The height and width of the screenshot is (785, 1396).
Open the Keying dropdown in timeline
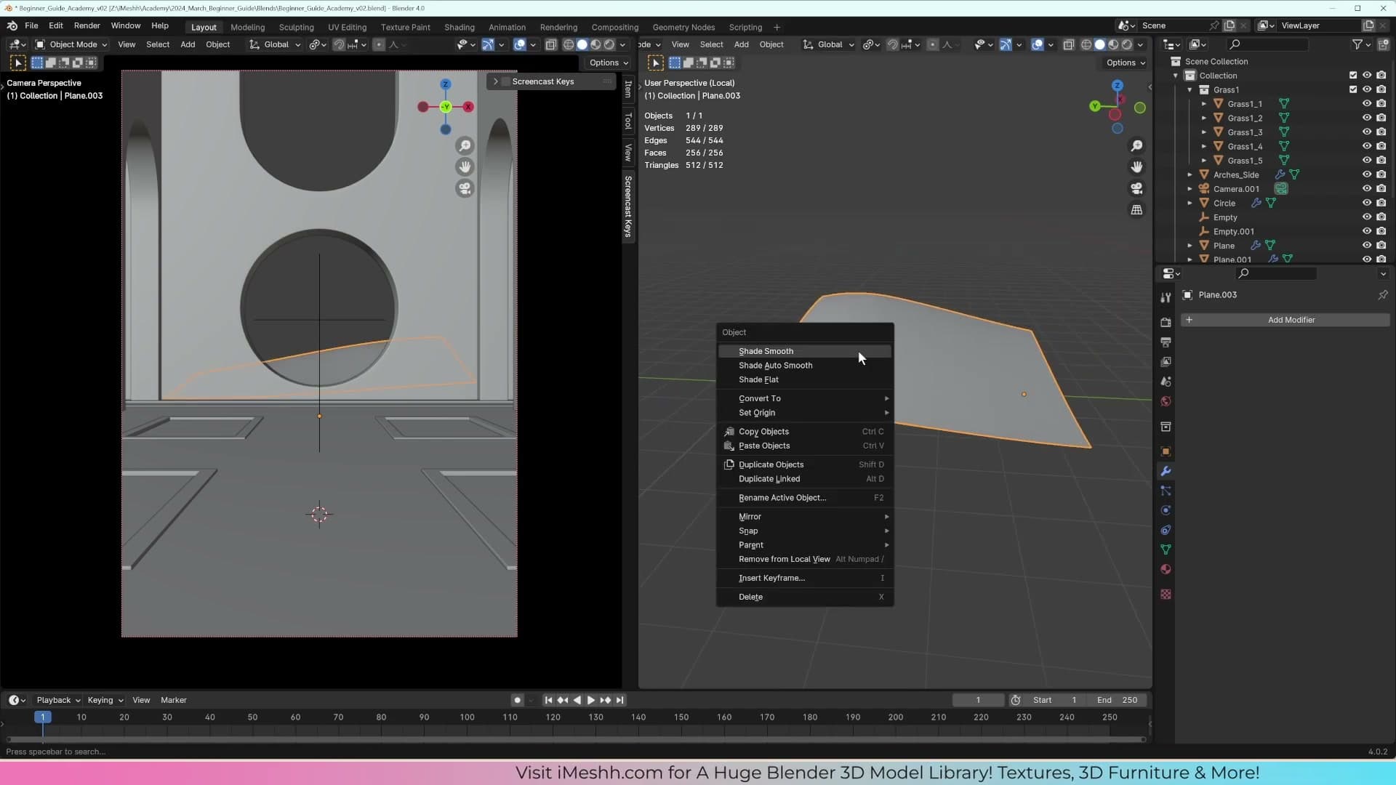click(105, 700)
